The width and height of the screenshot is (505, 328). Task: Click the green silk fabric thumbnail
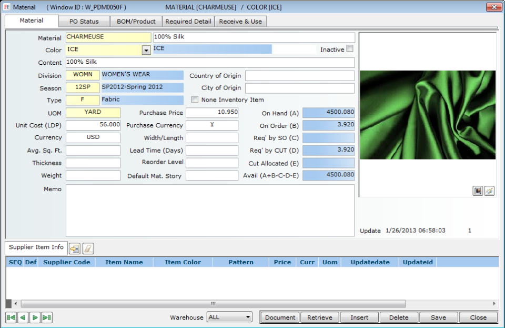(x=428, y=115)
